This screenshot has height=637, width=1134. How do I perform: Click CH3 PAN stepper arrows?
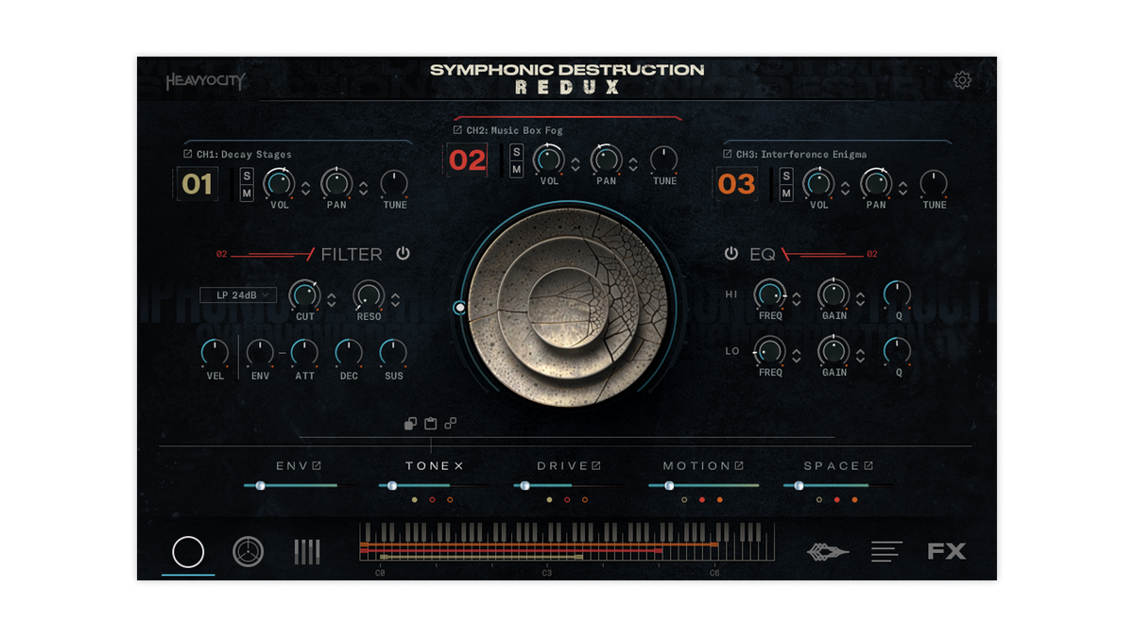tap(902, 187)
